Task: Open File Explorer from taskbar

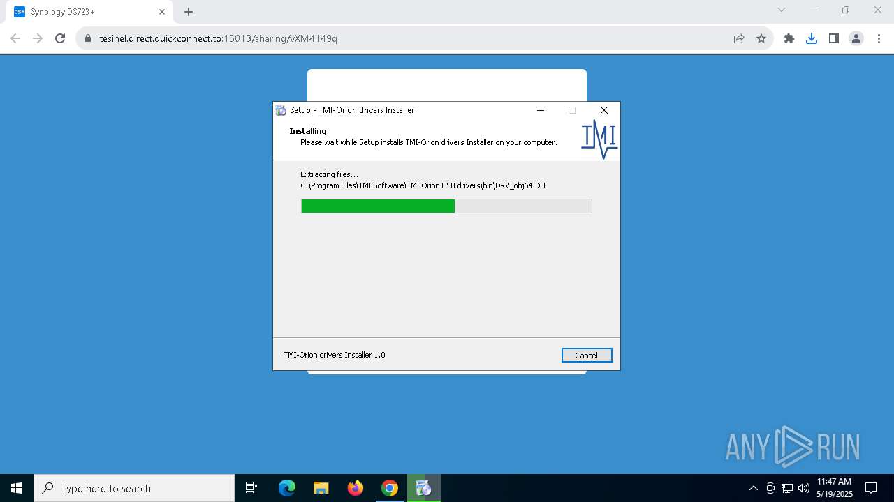Action: point(321,488)
